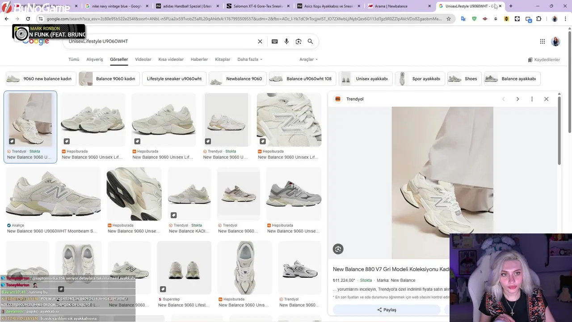Open a new browser tab
572x322 pixels.
click(x=511, y=6)
